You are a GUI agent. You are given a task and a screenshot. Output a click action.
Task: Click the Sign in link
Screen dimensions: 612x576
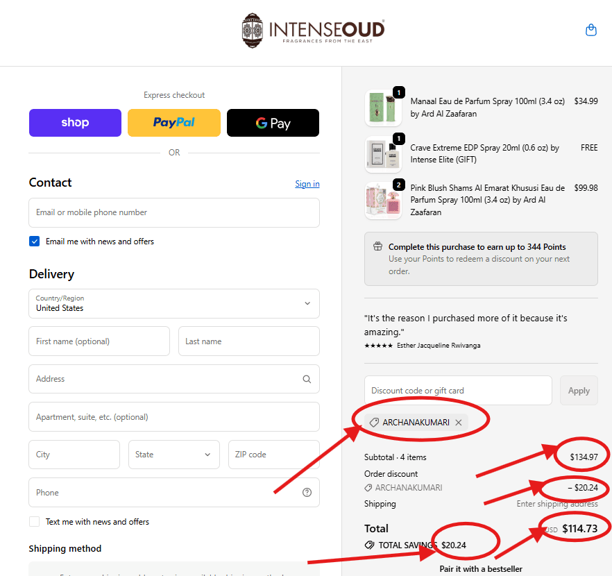click(x=307, y=183)
